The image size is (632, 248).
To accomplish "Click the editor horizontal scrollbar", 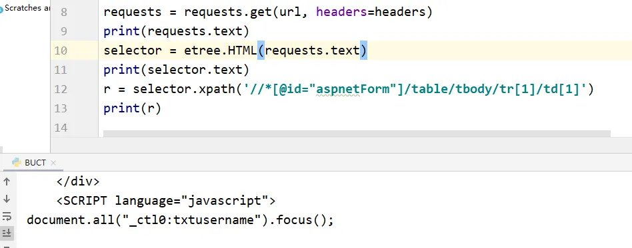I will [x=357, y=134].
